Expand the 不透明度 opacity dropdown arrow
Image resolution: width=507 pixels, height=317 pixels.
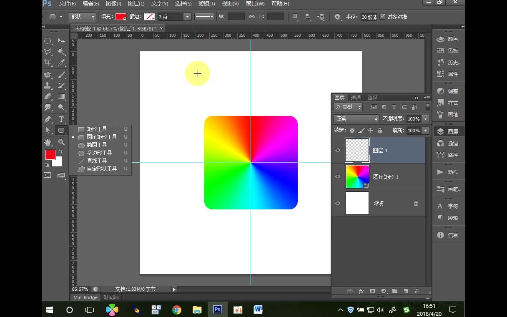(x=426, y=119)
